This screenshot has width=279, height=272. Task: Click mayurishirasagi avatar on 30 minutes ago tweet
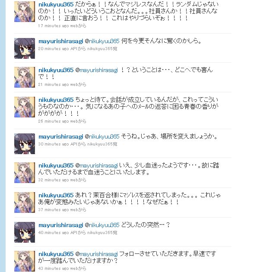tap(25, 144)
